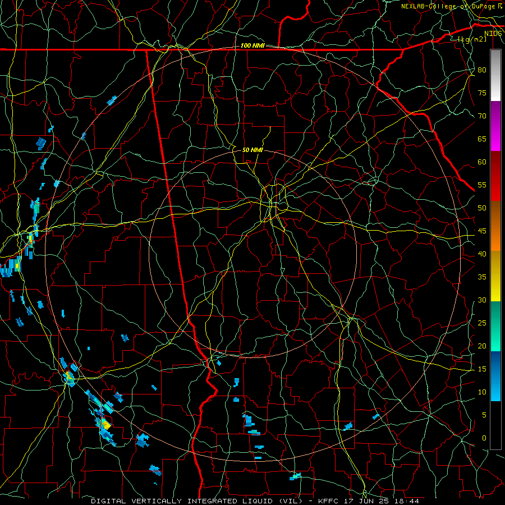Click the 30 value on the scale

pos(482,300)
